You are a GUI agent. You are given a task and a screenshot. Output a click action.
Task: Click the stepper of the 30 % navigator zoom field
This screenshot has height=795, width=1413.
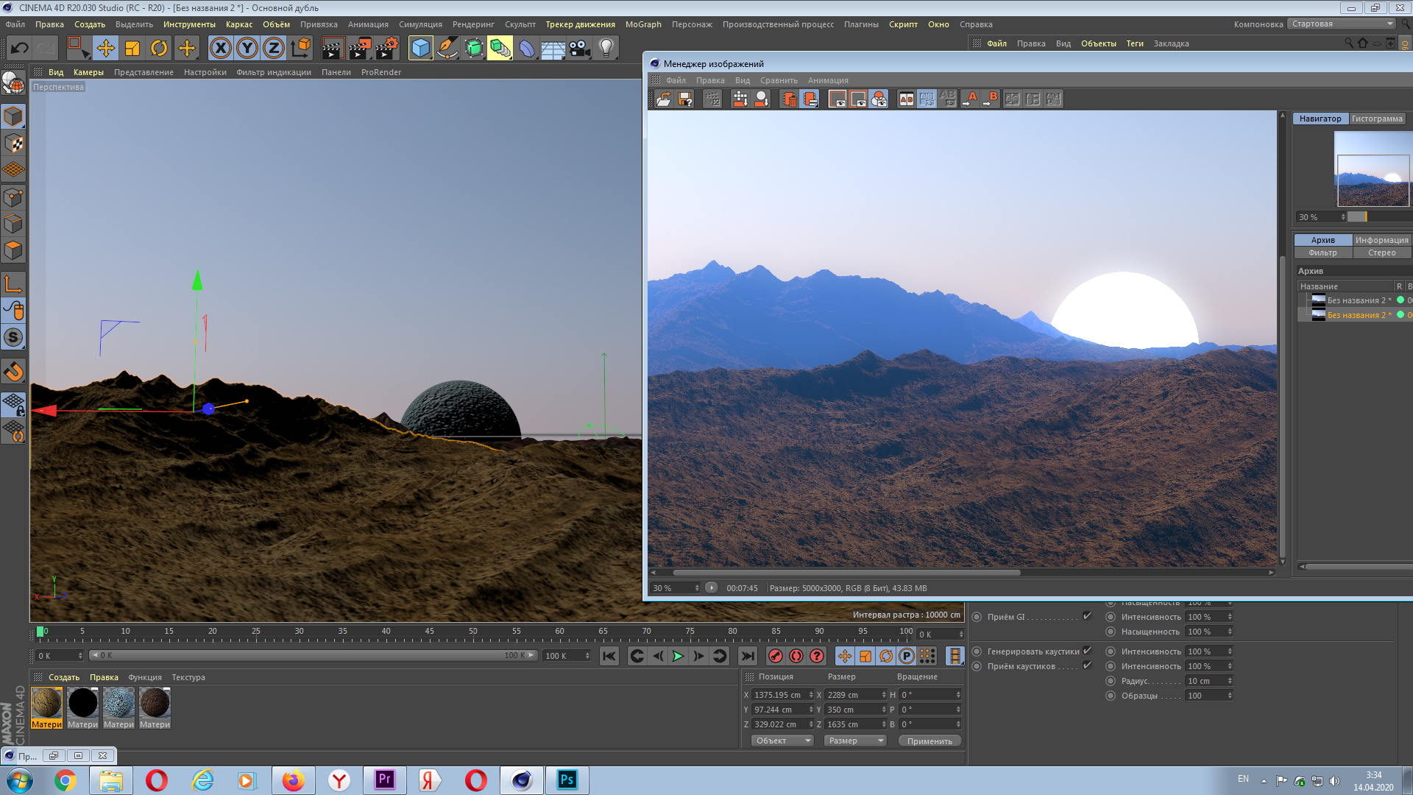pyautogui.click(x=1343, y=217)
